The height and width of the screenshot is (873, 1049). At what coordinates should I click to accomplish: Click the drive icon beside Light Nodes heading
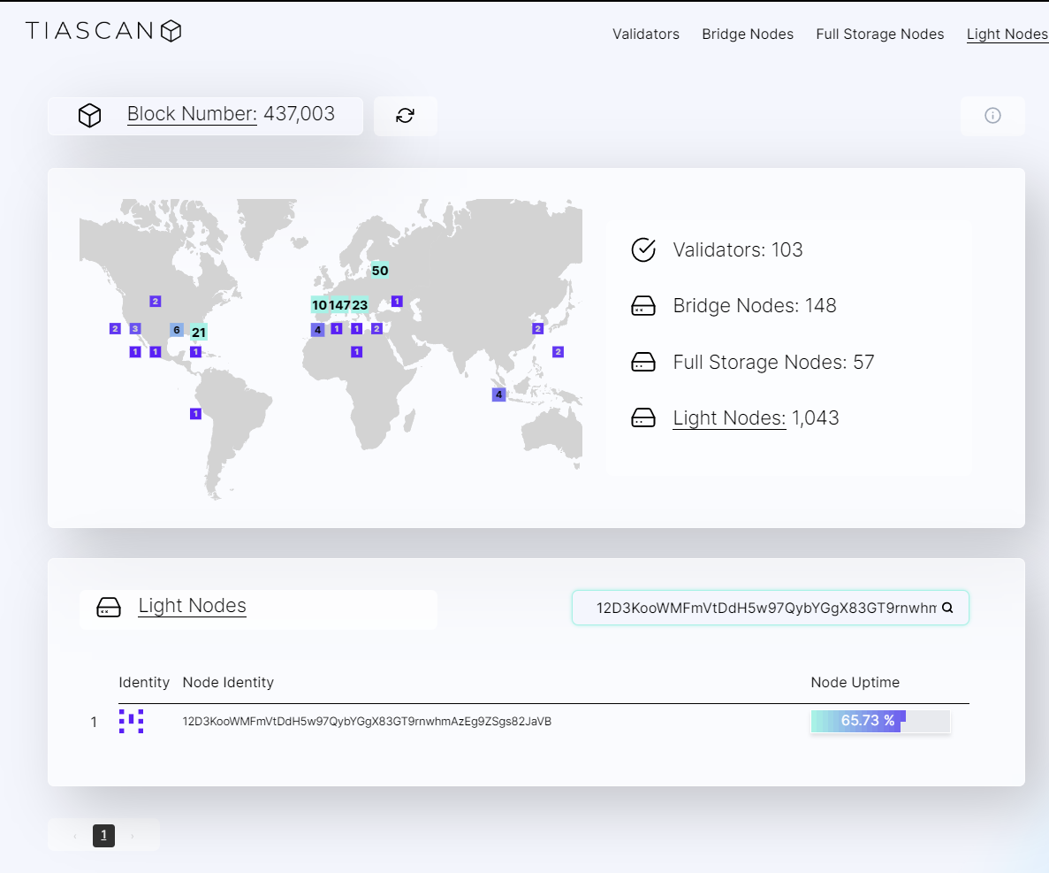(109, 608)
